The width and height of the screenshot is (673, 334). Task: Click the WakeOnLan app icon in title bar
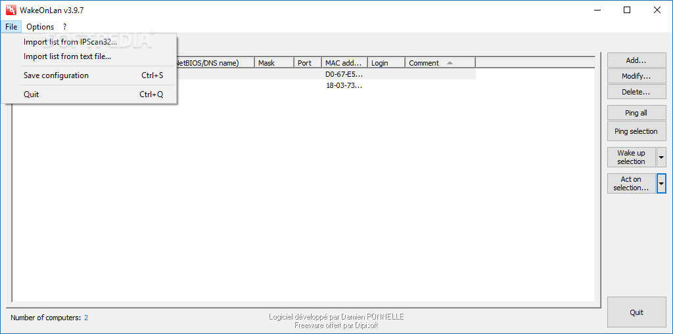click(x=11, y=10)
